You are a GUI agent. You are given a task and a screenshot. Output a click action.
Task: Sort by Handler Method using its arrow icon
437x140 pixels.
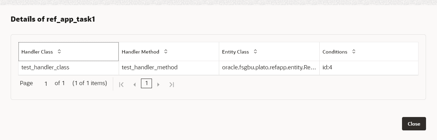click(166, 51)
